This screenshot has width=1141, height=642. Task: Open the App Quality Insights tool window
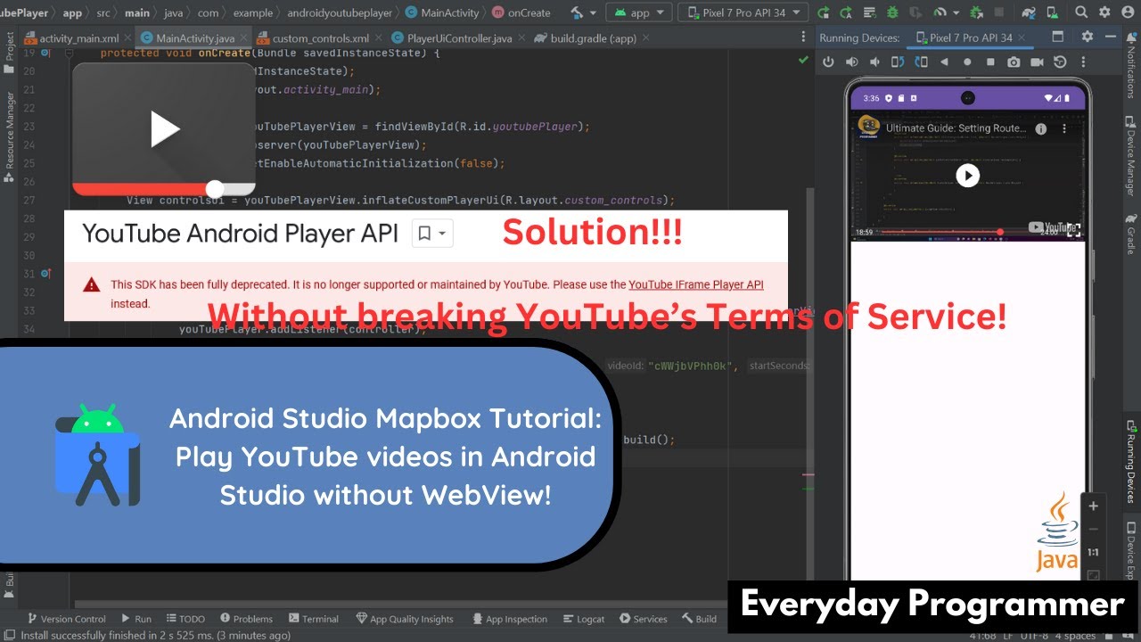pos(405,619)
